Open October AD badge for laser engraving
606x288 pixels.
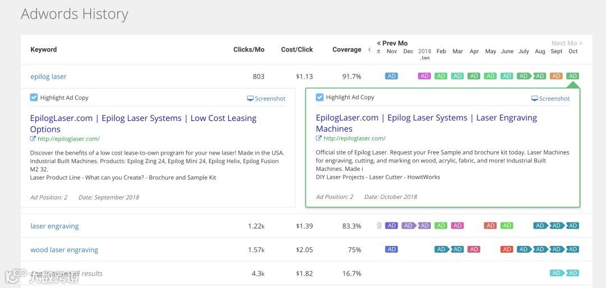point(573,225)
